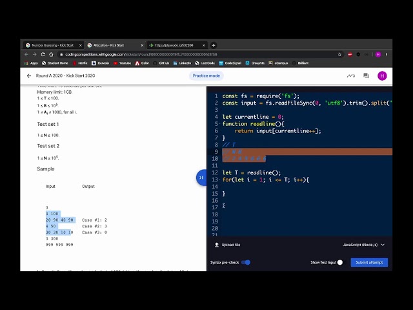
Task: Open a new browser tab
Action: click(214, 45)
